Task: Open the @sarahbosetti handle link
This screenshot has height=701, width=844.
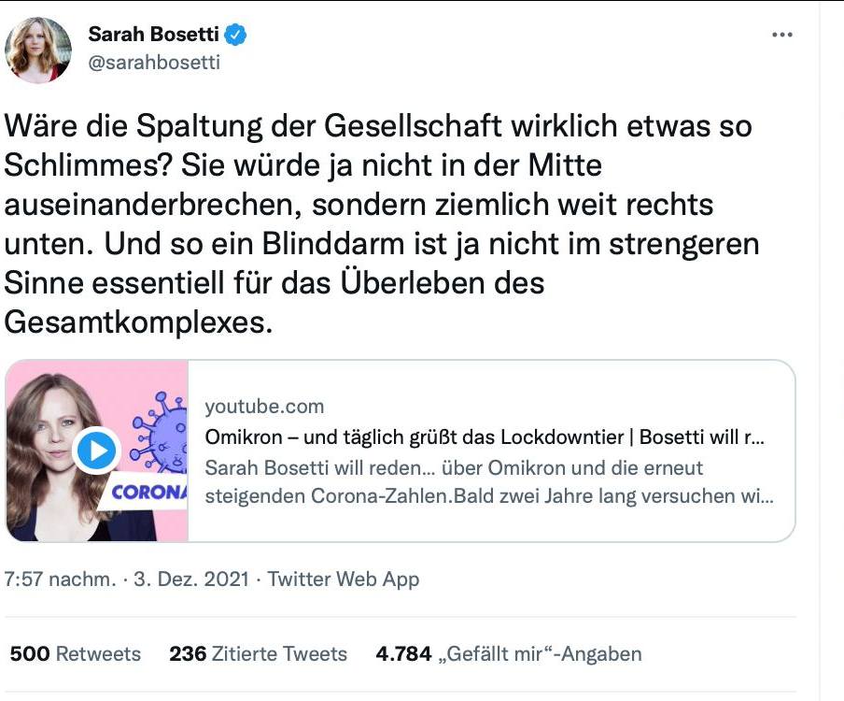Action: tap(154, 64)
